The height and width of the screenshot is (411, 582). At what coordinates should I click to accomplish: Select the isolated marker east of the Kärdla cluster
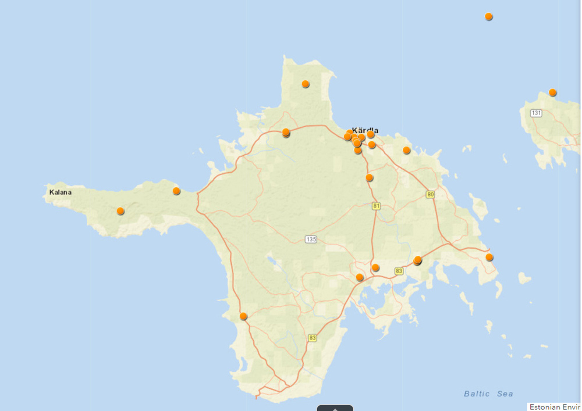[406, 151]
